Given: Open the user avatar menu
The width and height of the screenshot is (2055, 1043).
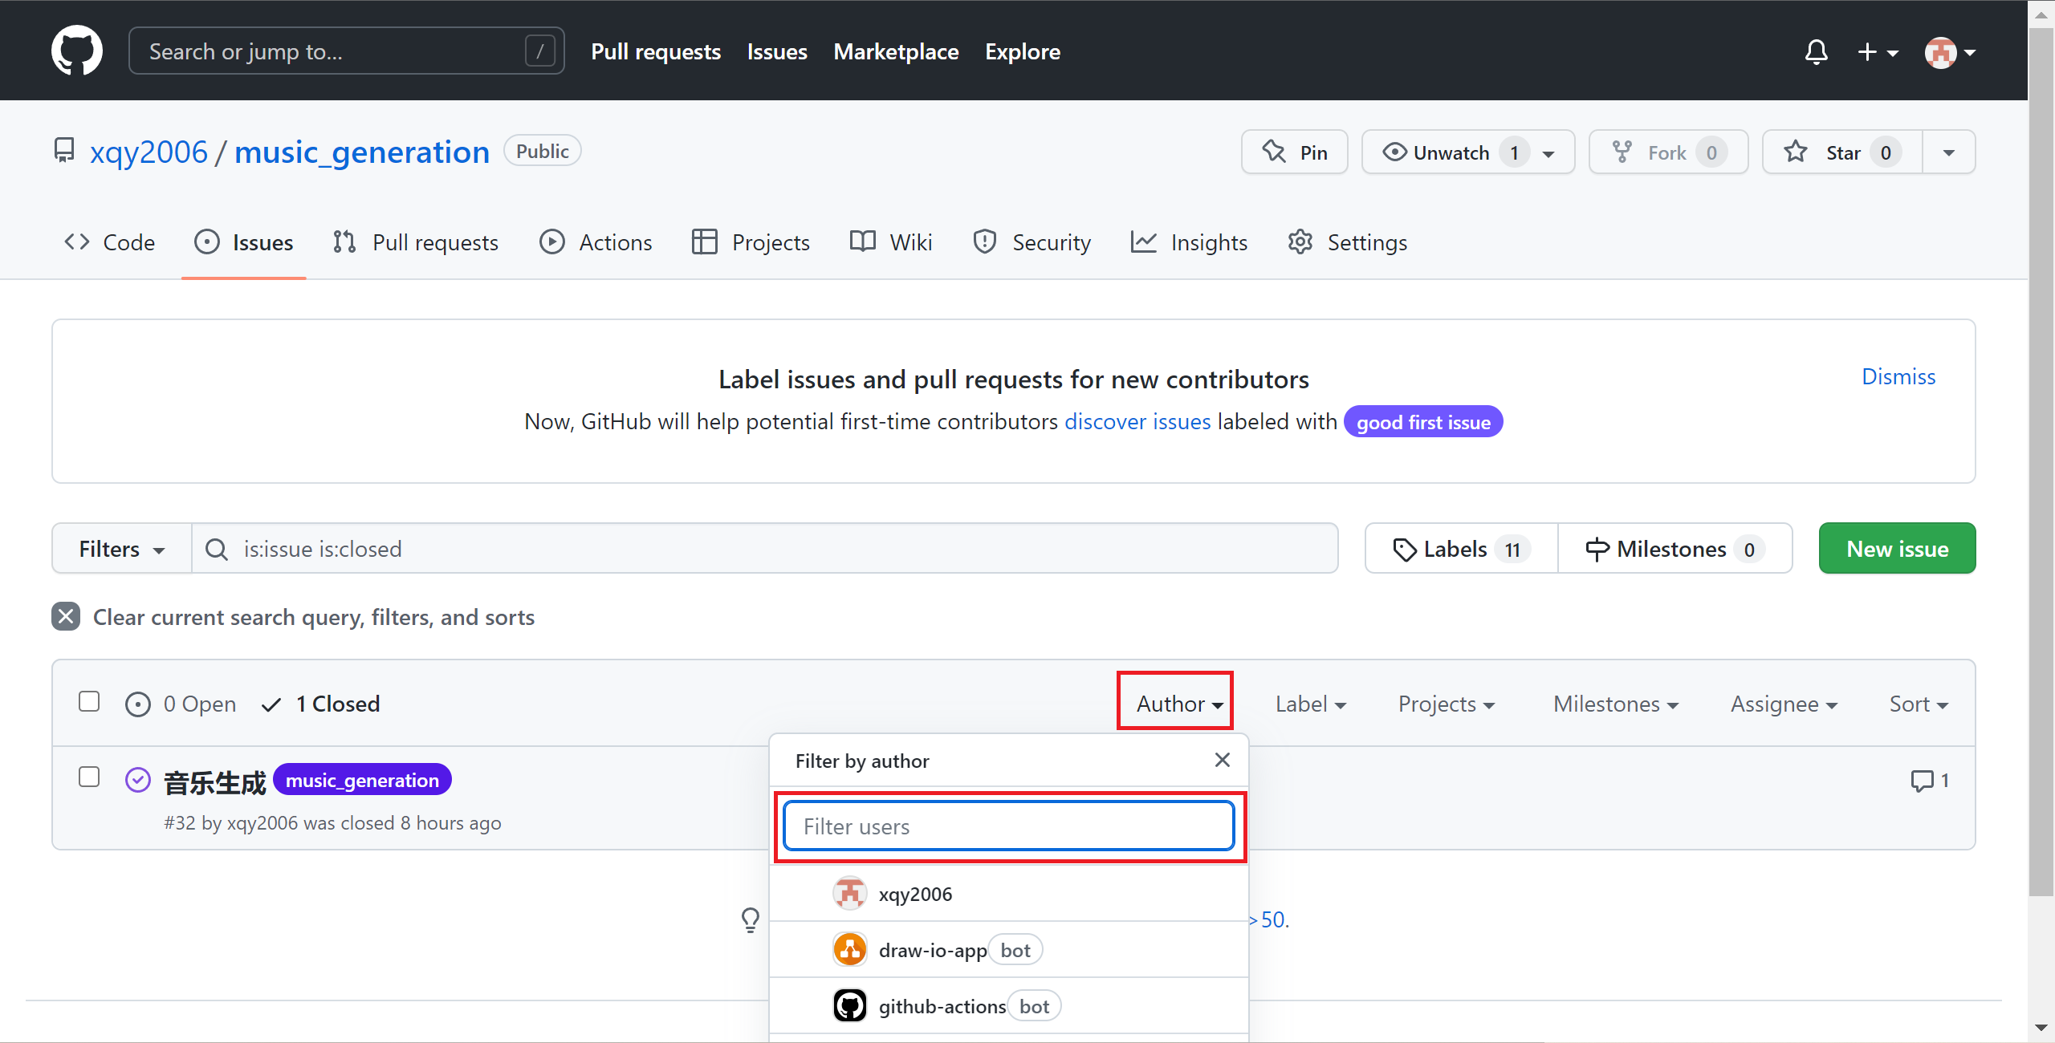Looking at the screenshot, I should click(1951, 53).
